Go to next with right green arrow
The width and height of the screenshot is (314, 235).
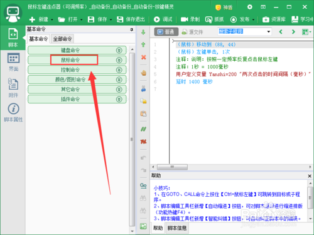point(293,32)
